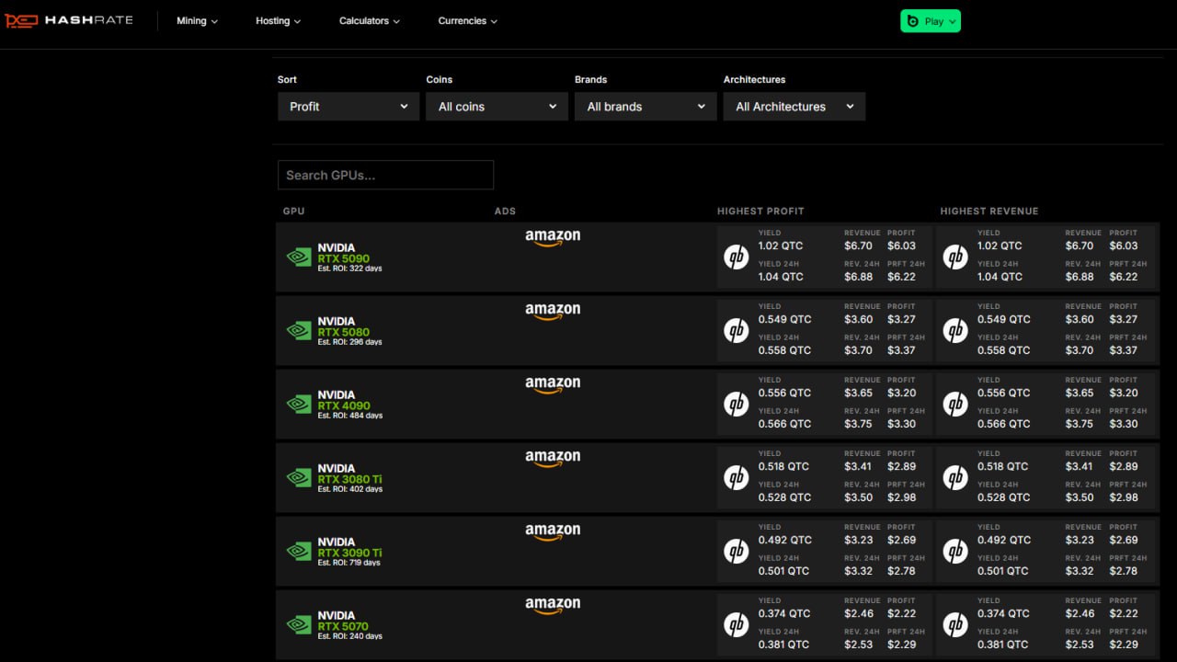Click the NVIDIA logo beside RTX 4090
Viewport: 1177px width, 662px height.
[299, 405]
